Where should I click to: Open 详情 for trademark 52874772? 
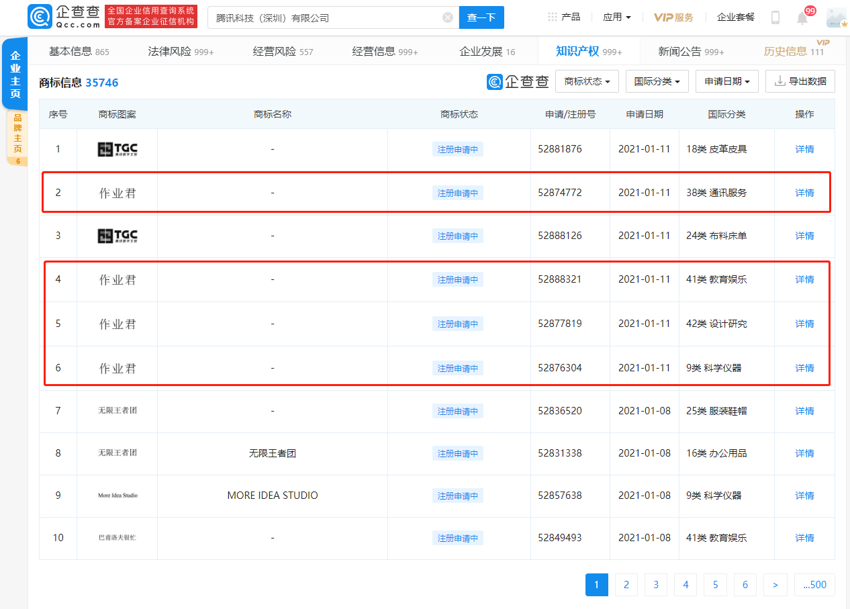[x=804, y=193]
